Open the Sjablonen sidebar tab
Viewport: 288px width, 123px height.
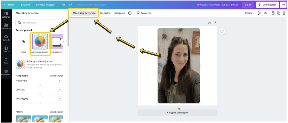(x=6, y=15)
